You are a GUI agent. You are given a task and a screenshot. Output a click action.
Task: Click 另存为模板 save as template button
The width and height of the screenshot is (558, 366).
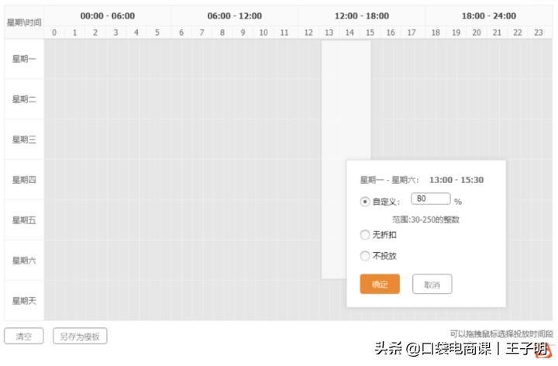click(x=80, y=337)
